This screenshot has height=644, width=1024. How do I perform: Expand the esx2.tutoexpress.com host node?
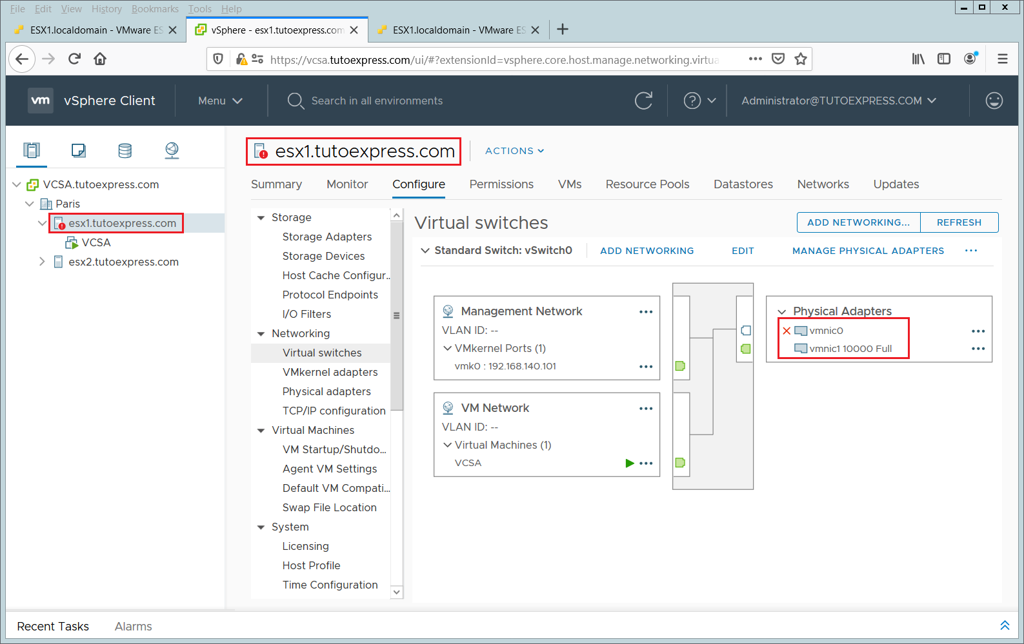point(42,262)
